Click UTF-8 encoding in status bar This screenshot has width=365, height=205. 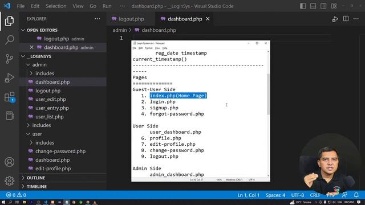coord(298,195)
